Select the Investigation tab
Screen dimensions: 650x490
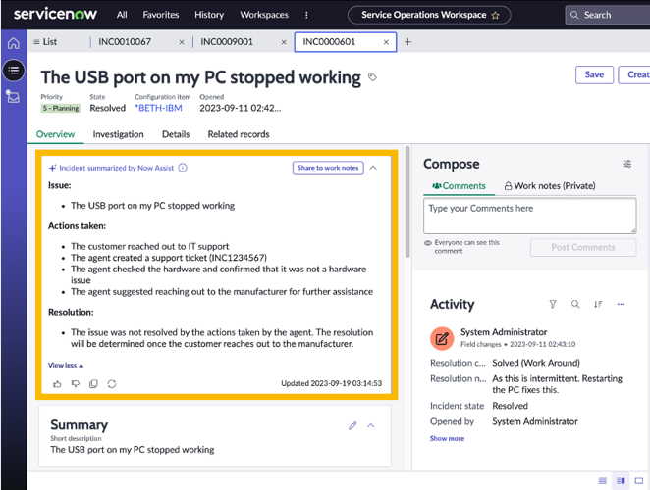point(118,134)
